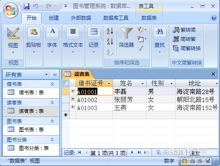Expand subdatasheet for row A01001
The width and height of the screenshot is (220, 166).
73,91
